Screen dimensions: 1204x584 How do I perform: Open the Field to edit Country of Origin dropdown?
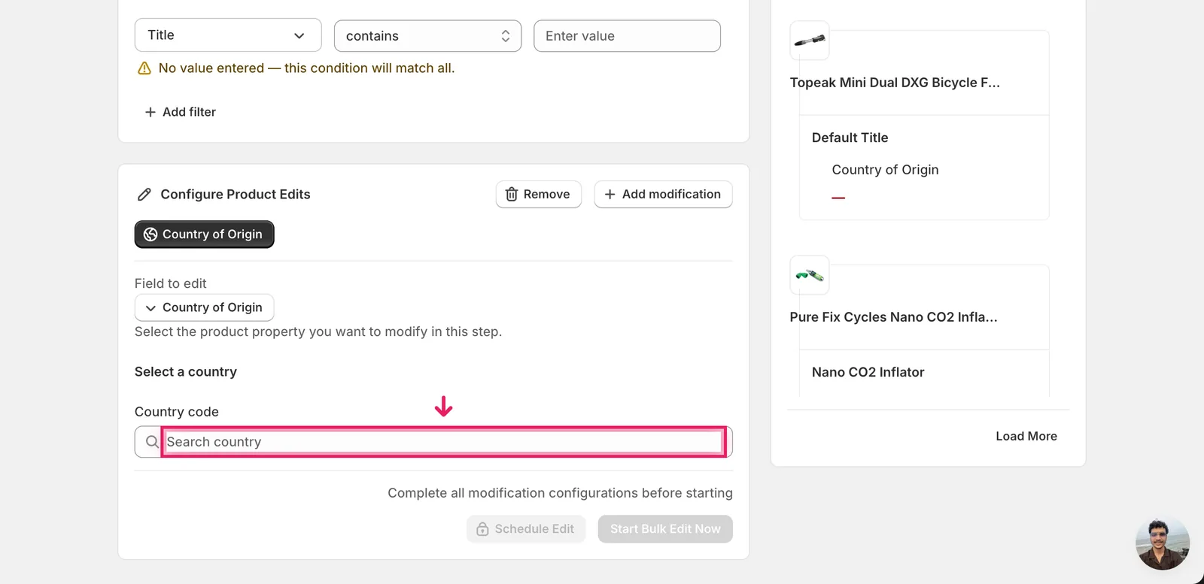tap(204, 307)
